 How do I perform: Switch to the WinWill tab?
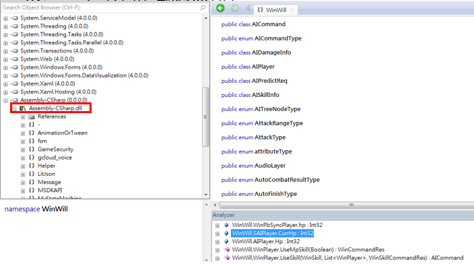pyautogui.click(x=275, y=10)
